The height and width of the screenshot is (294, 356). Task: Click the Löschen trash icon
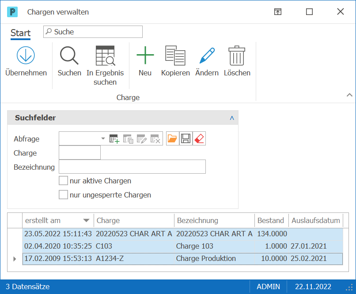click(237, 56)
